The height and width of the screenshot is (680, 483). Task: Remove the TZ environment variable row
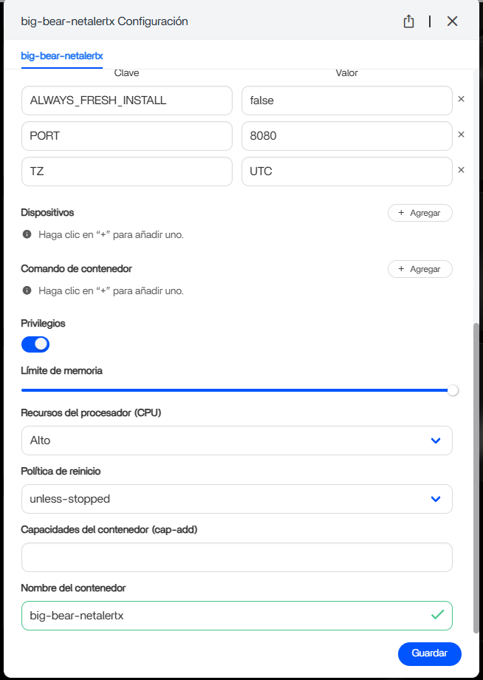pos(461,170)
